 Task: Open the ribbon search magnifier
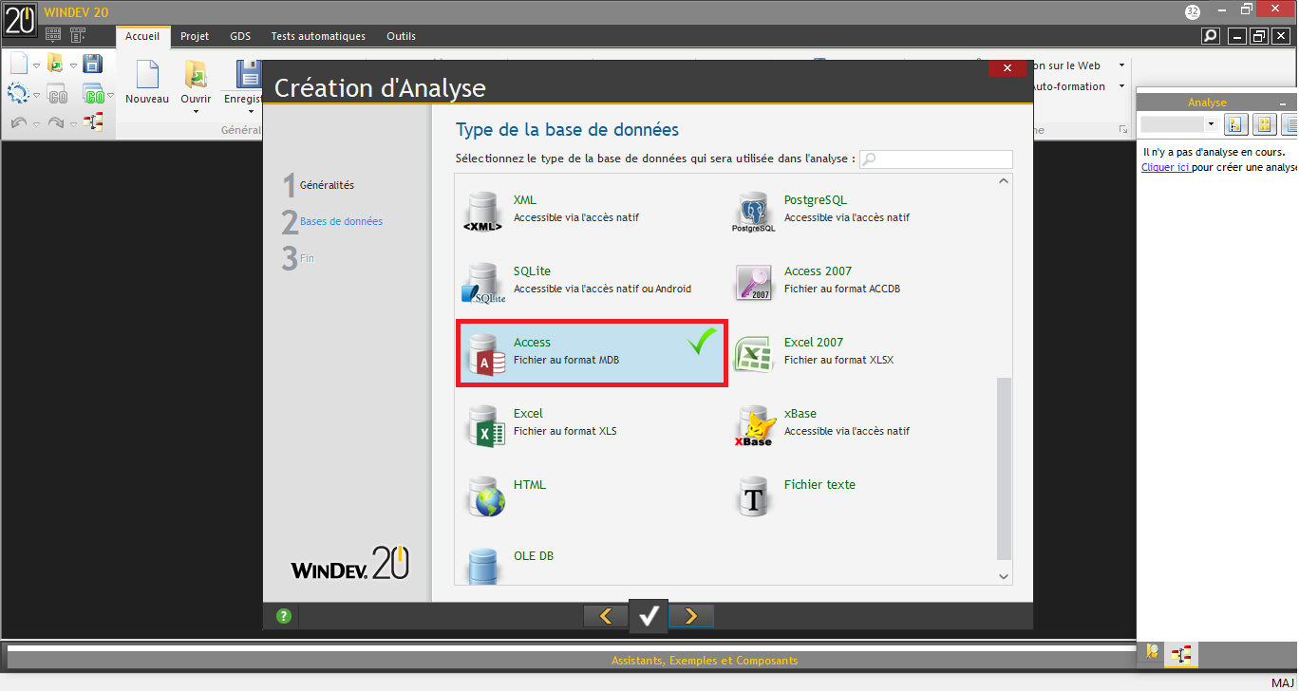pos(1210,36)
